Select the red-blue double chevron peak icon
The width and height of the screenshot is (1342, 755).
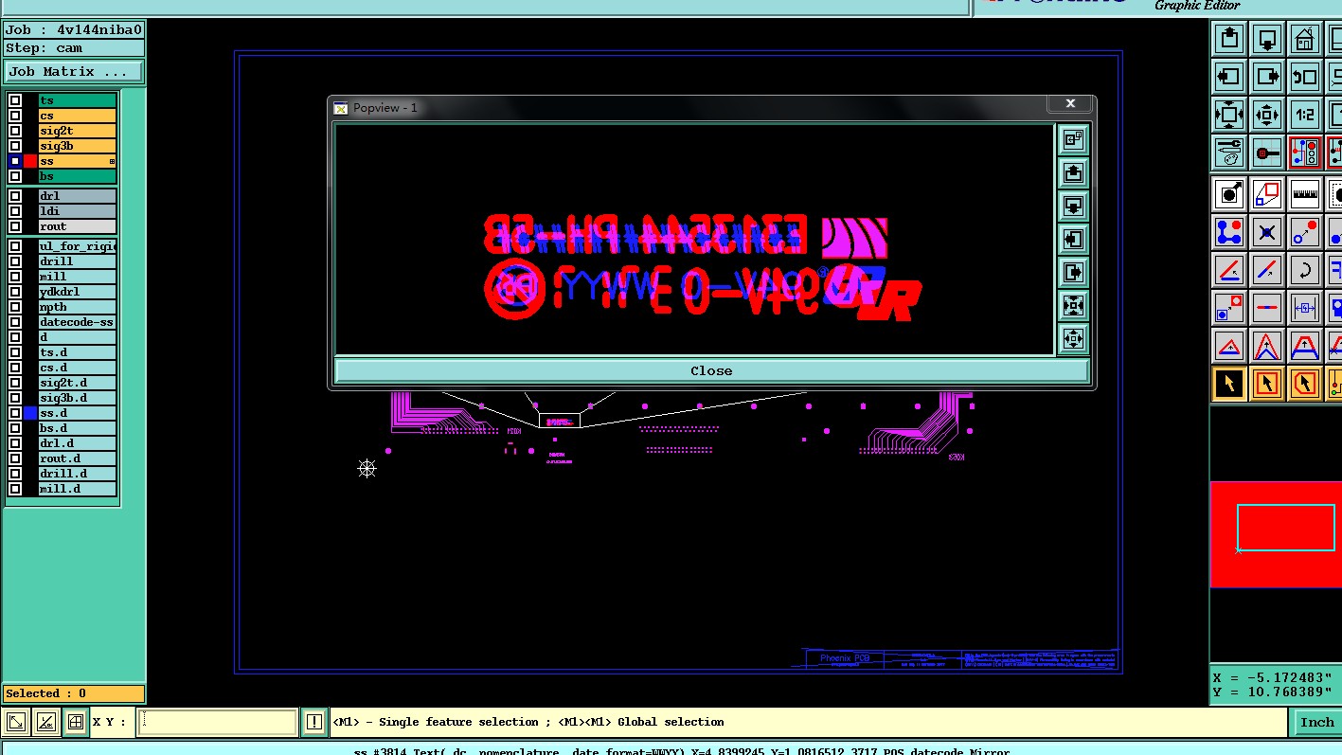[x=1267, y=346]
